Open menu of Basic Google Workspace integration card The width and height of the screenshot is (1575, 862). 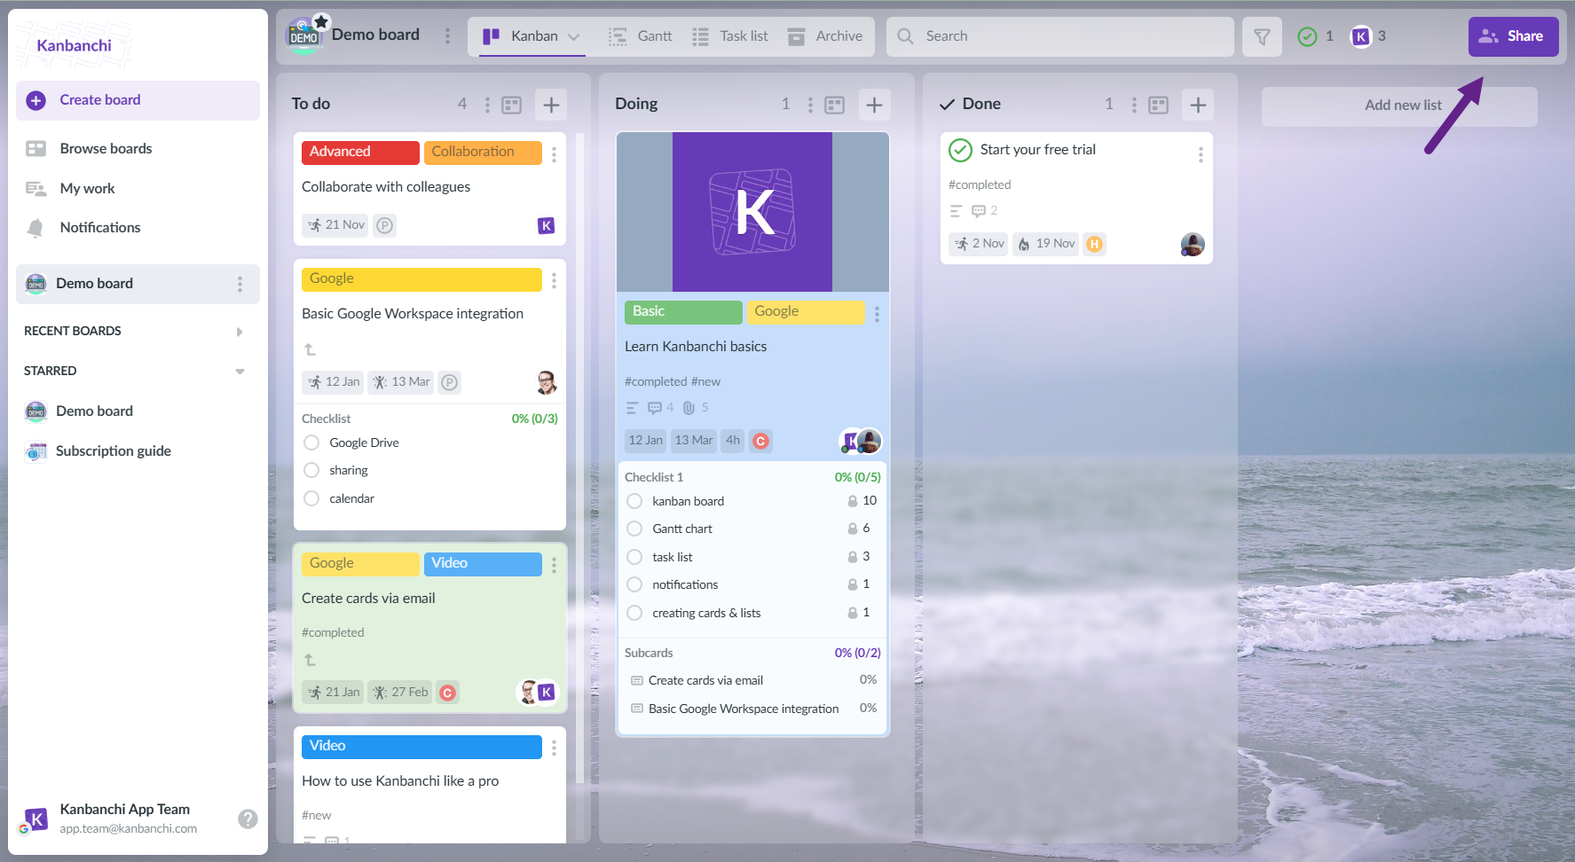[554, 280]
